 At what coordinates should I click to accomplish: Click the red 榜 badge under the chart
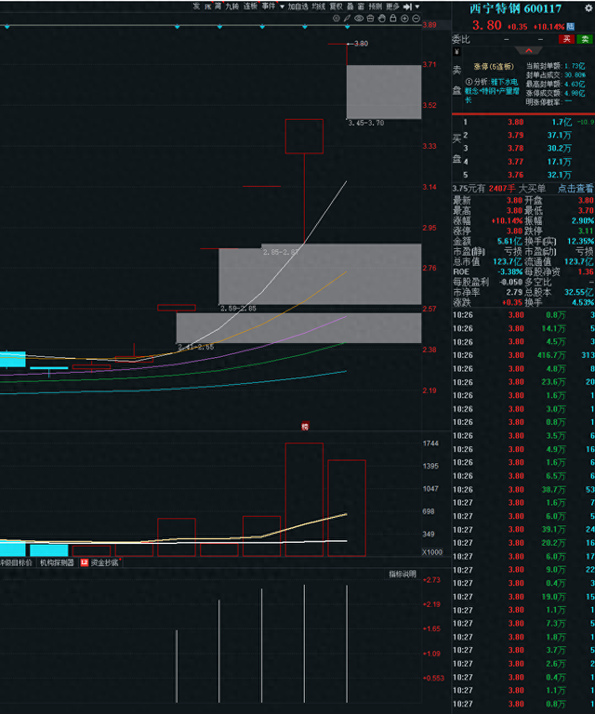coord(305,427)
